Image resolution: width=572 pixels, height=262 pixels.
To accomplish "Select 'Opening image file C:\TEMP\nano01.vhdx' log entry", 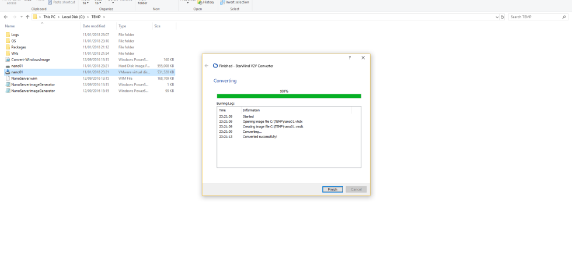I will coord(273,122).
